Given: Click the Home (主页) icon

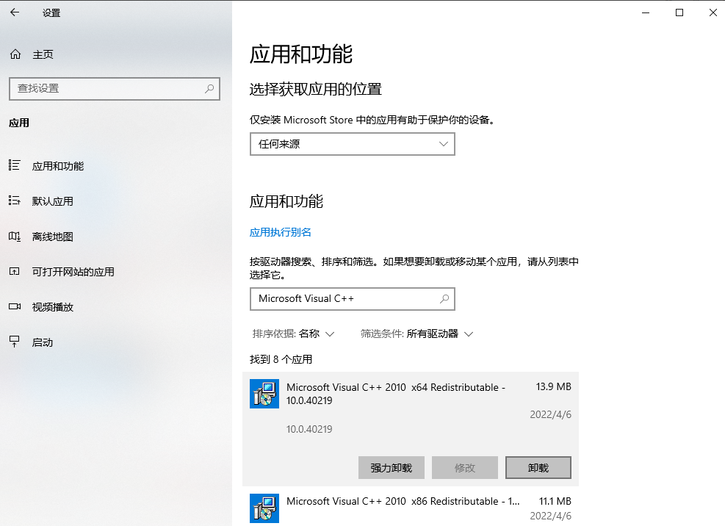Looking at the screenshot, I should click(15, 54).
